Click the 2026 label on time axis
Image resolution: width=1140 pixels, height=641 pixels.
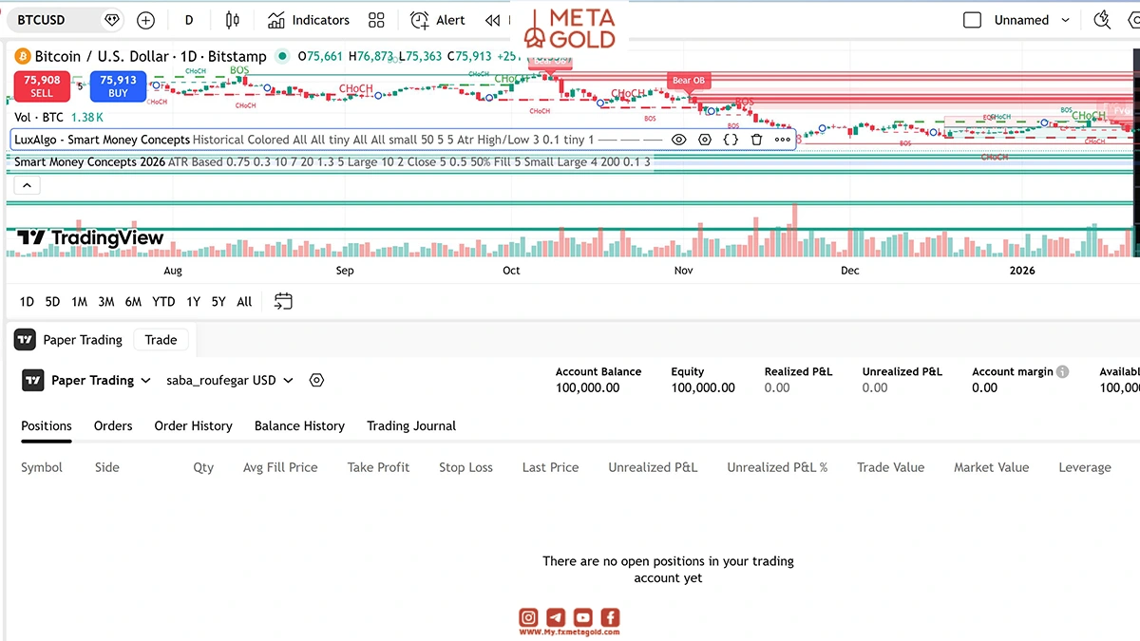[1022, 271]
